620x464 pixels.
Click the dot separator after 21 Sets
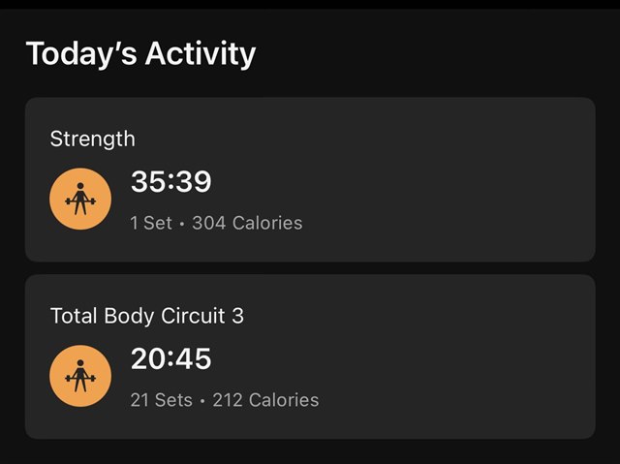(202, 400)
